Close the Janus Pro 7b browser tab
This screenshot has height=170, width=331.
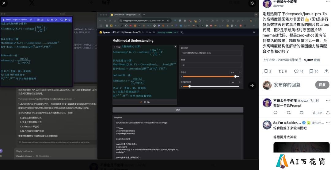(139, 15)
